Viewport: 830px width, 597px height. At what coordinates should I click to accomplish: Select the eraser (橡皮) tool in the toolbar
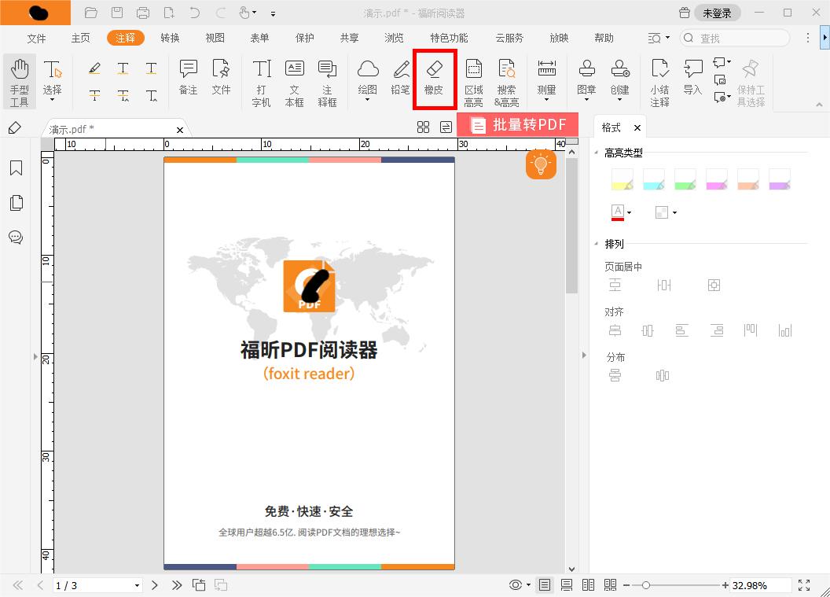435,79
